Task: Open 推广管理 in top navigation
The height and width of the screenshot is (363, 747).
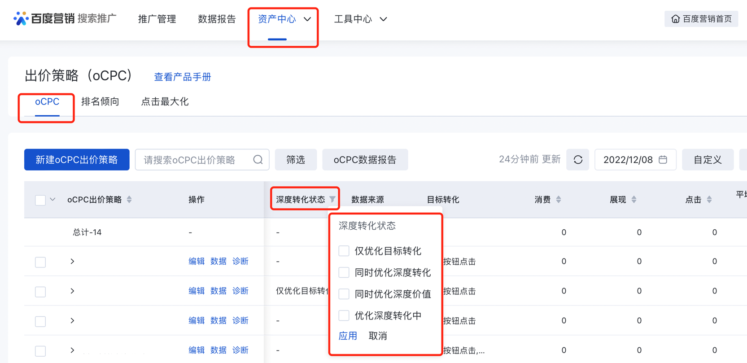Action: click(x=157, y=19)
